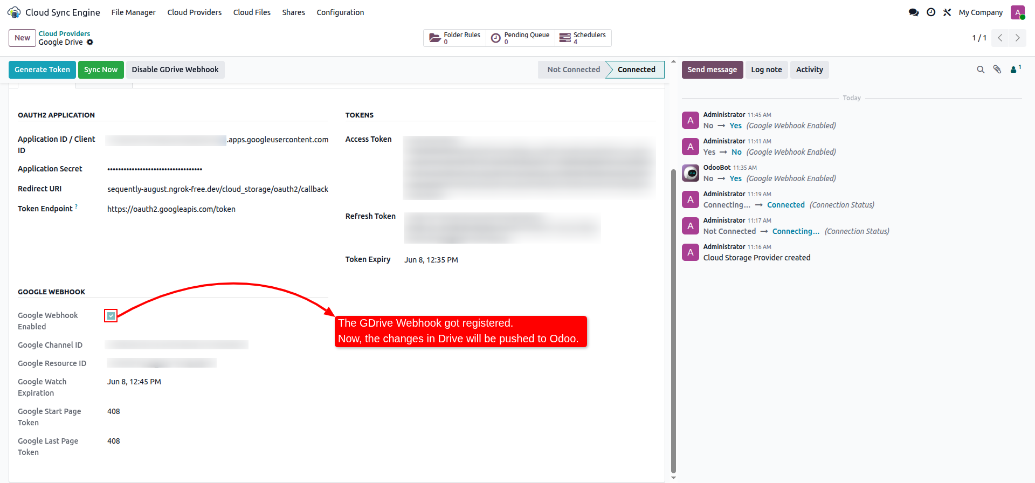The height and width of the screenshot is (483, 1035).
Task: Open the Activity scheduler
Action: click(x=809, y=70)
